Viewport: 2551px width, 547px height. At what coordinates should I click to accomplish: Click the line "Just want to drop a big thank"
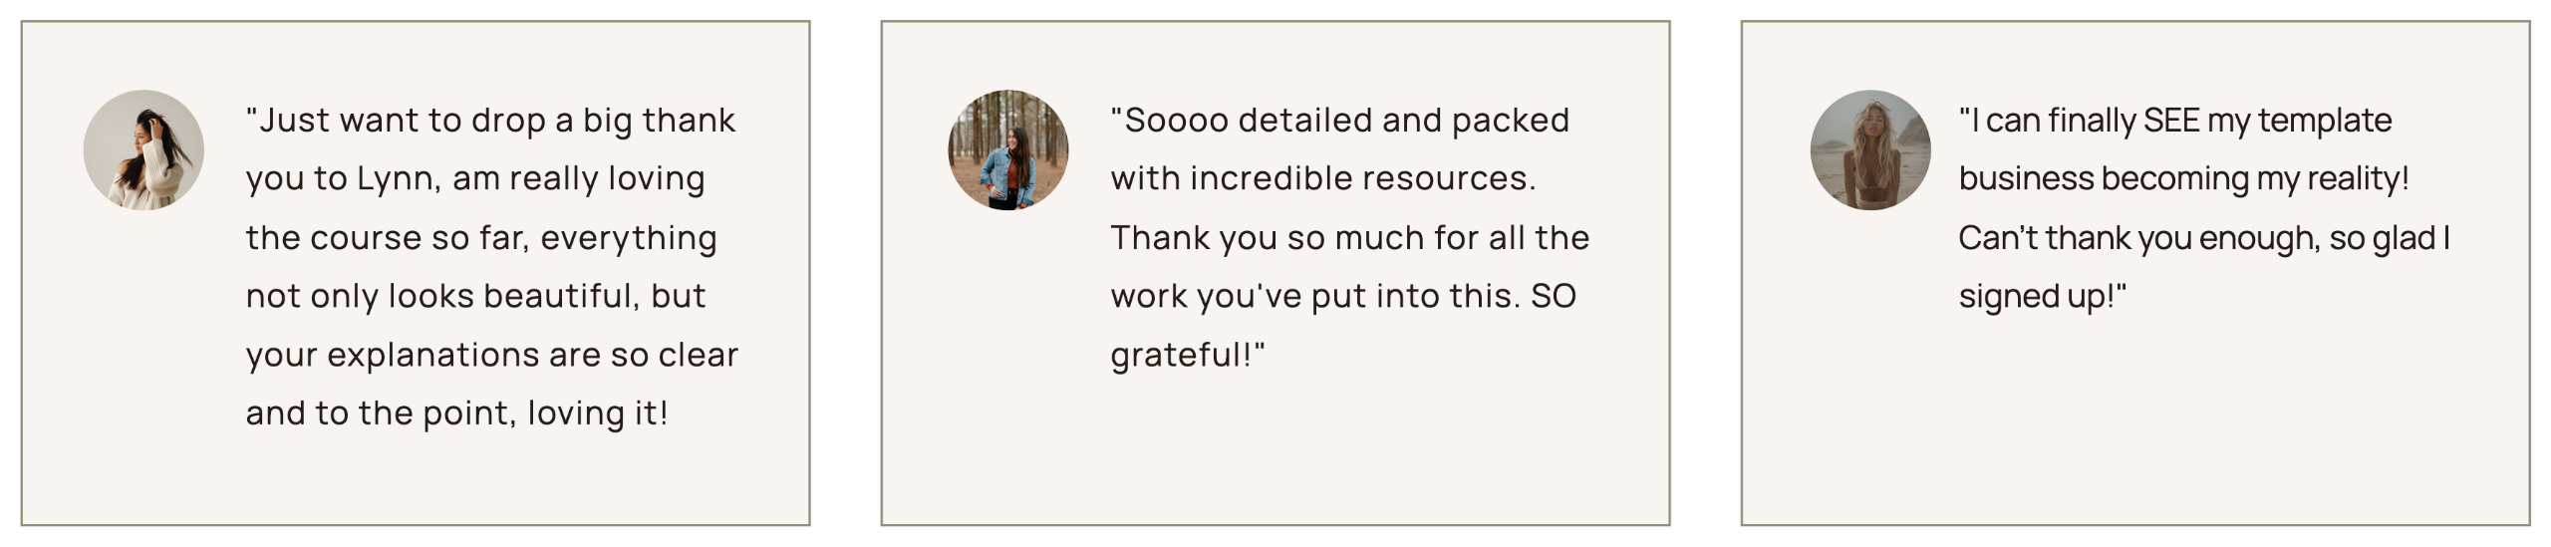point(490,121)
